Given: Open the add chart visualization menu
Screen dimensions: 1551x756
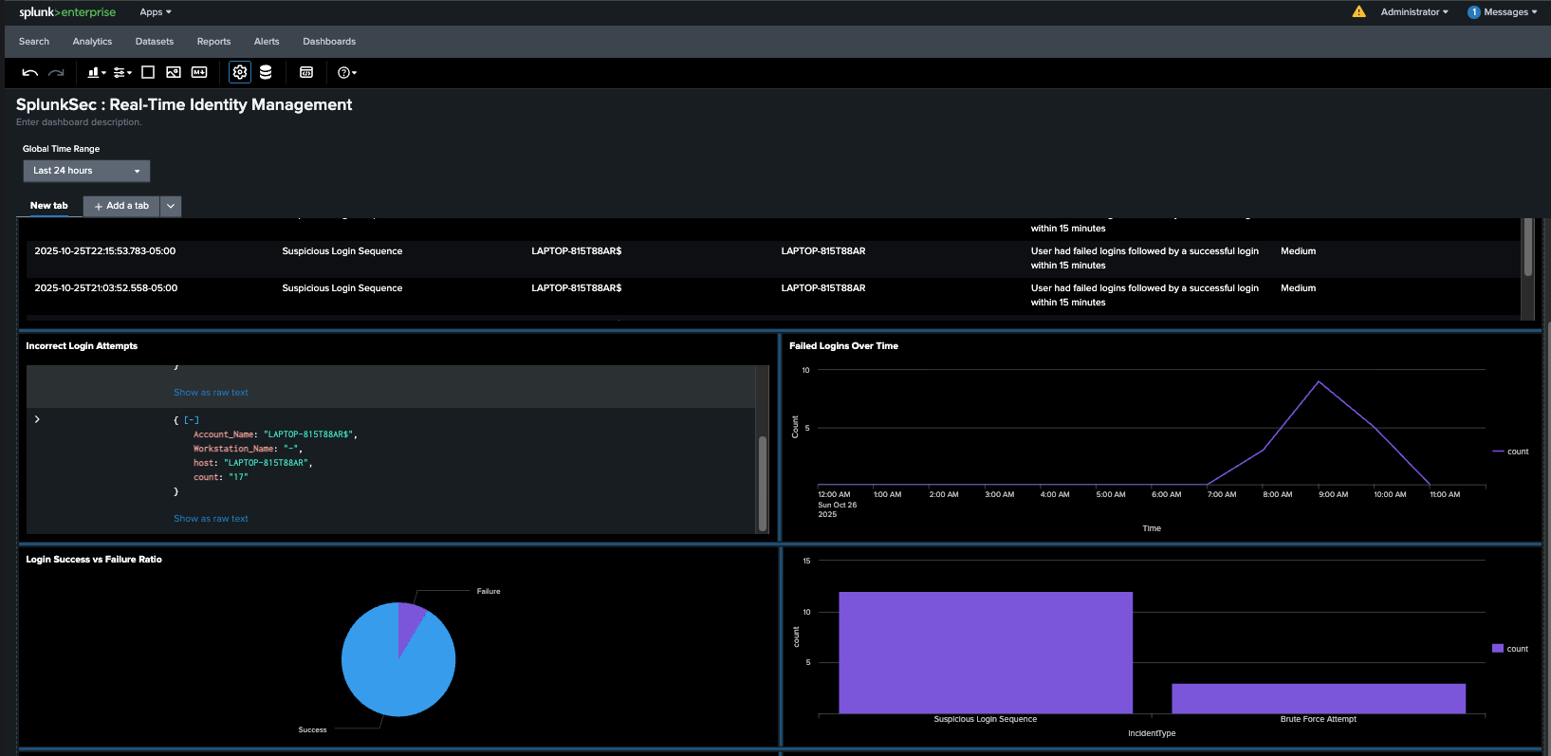Looking at the screenshot, I should point(96,72).
